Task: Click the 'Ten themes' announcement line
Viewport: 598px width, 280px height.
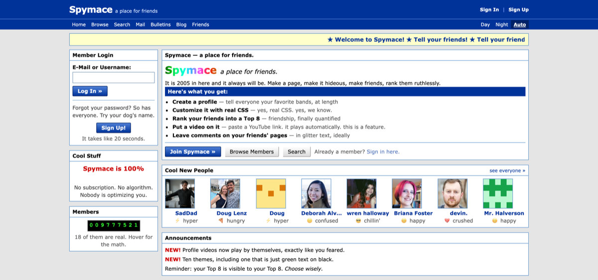Action: (249, 259)
